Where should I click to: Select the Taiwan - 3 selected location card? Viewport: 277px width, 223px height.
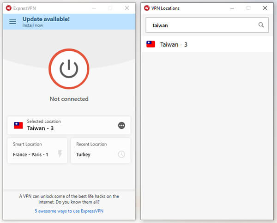[x=69, y=125]
